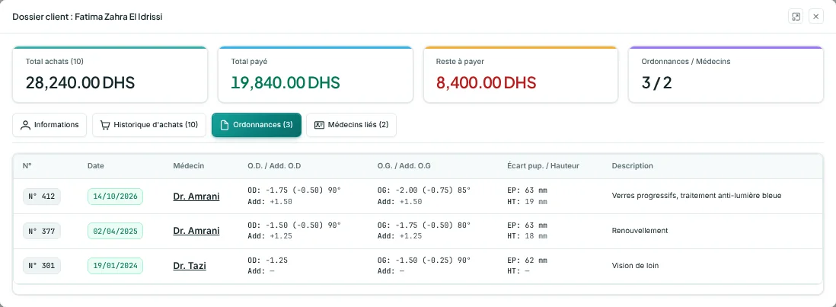The height and width of the screenshot is (307, 836).
Task: Open the Médecins liés (2) tab
Action: pyautogui.click(x=351, y=125)
